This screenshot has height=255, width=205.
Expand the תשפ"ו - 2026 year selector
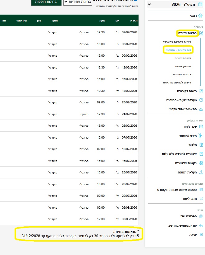pos(150,4)
